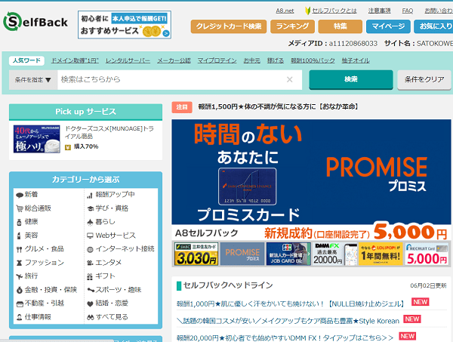Viewport: 453px width, 342px height.
Task: Clear search text with the X icon
Action: point(289,80)
